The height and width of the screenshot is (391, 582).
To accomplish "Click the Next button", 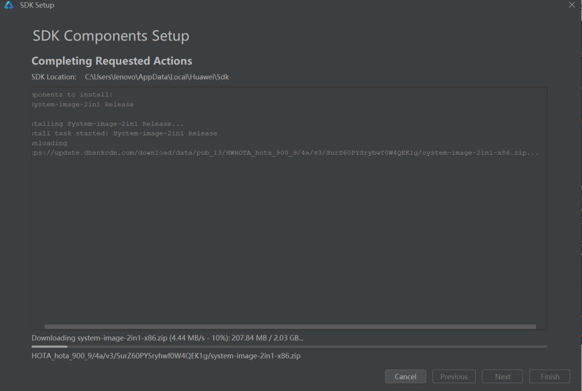I will pyautogui.click(x=502, y=376).
